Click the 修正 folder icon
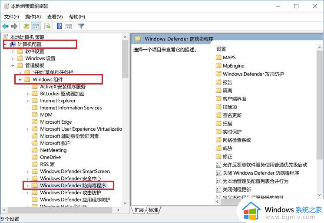This screenshot has width=324, height=223. coord(218,156)
